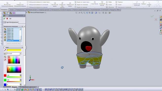Click the rainbow color picker field

14,69
